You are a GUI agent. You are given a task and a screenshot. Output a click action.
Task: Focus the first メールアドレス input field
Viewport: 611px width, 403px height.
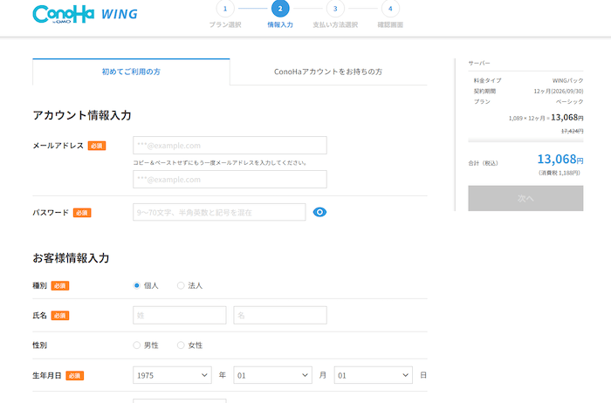click(x=230, y=146)
